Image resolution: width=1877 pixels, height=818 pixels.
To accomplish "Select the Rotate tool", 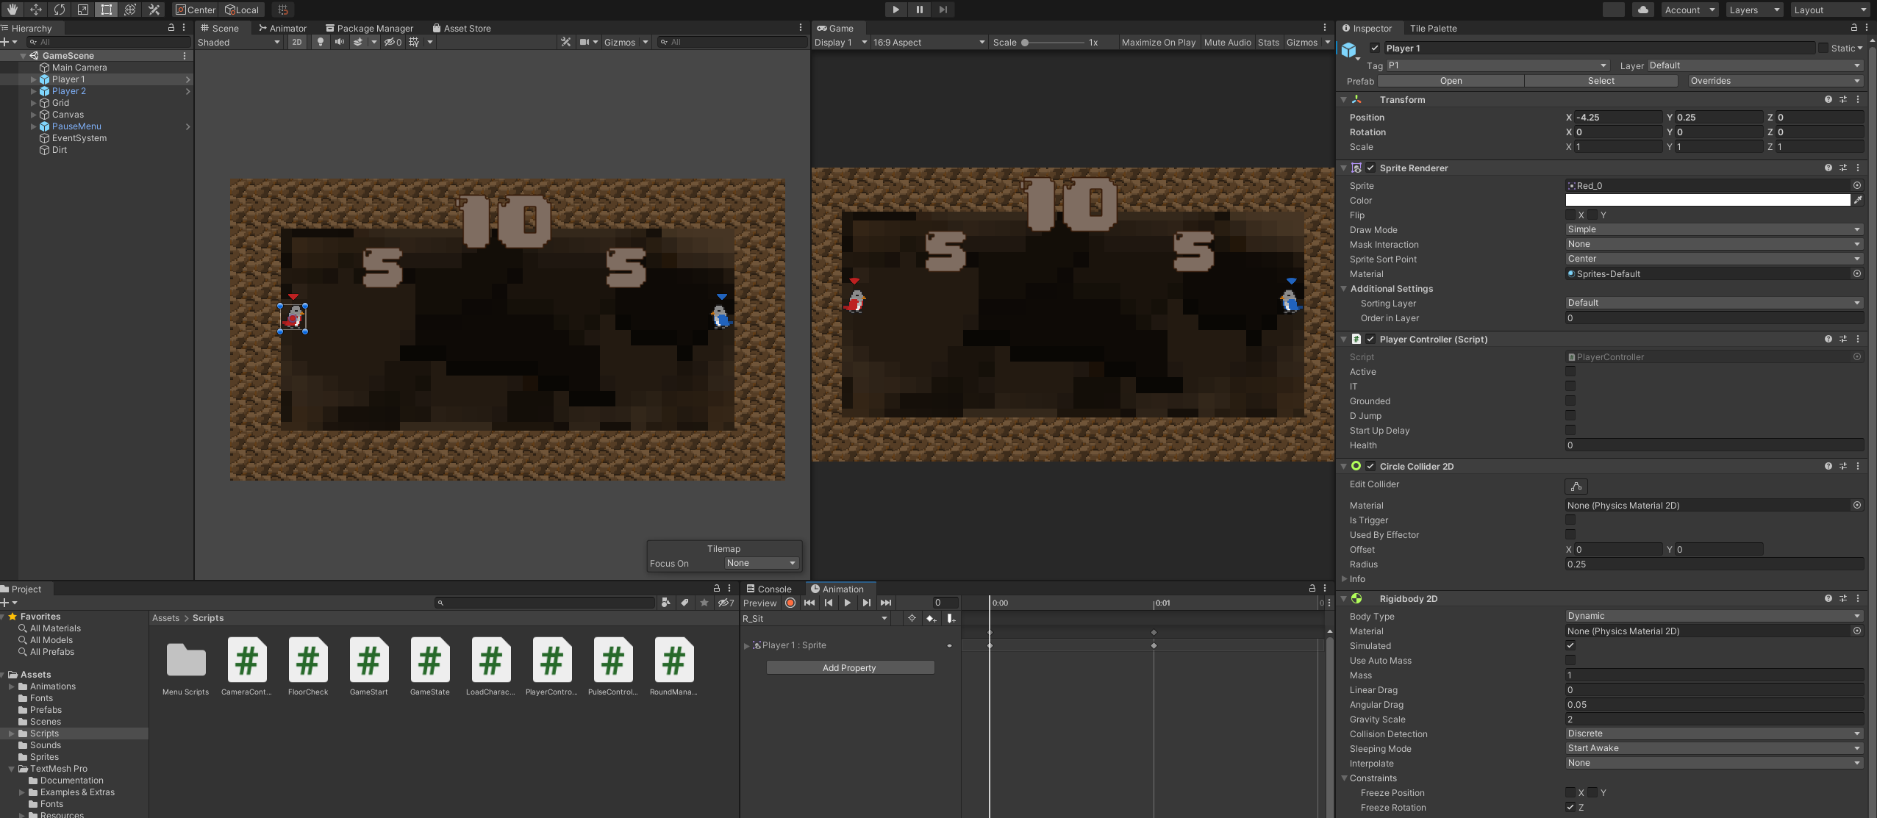I will pyautogui.click(x=60, y=10).
